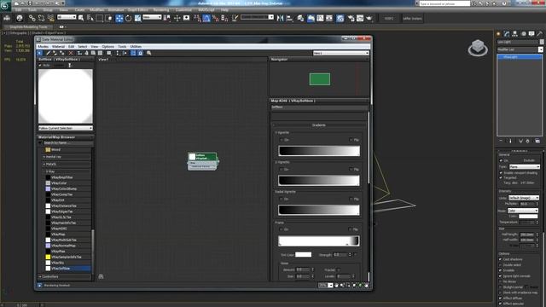Open the light Type dropdown set to Plane
The width and height of the screenshot is (546, 307).
click(x=525, y=167)
